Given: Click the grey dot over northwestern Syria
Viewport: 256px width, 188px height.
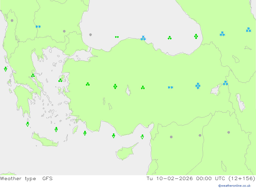Looking at the screenshot, I should point(171,137).
